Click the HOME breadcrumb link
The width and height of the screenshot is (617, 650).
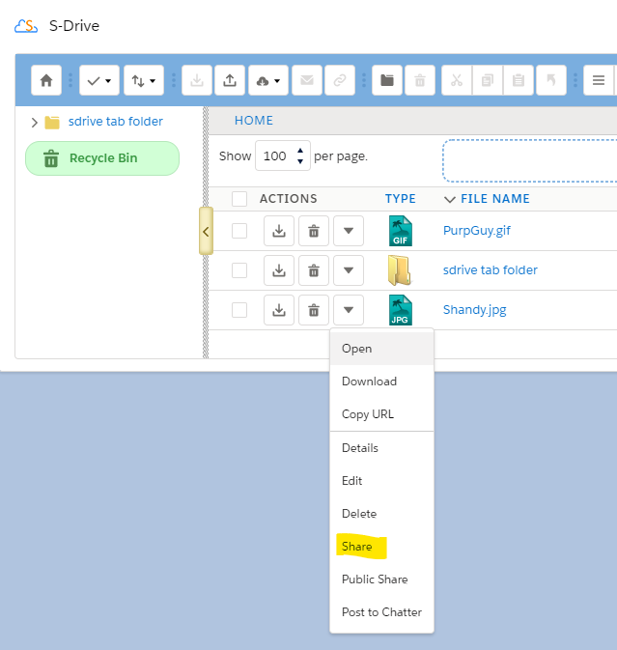tap(254, 121)
